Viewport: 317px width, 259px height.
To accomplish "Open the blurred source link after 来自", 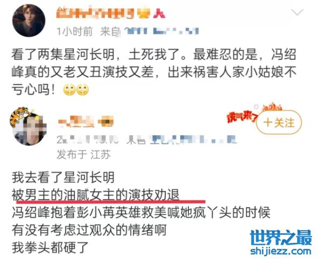I will tap(160, 31).
